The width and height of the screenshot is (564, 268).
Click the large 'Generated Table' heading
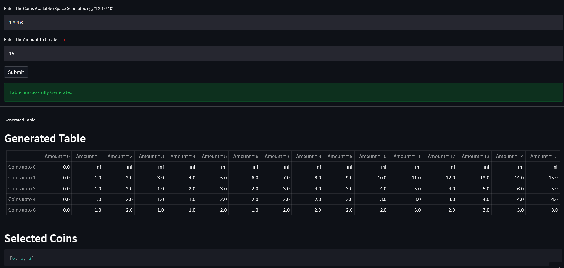tap(45, 139)
